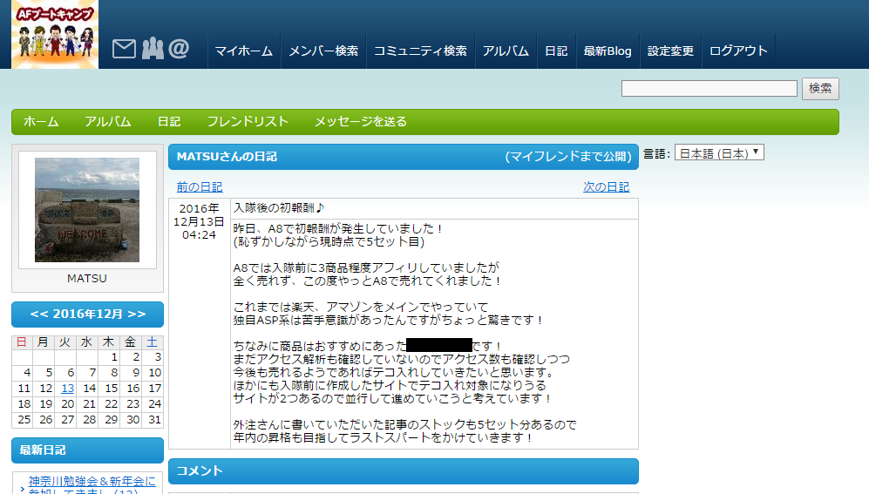Switch to フレンドリスト tab in green bar
Viewport: 869px width, 494px height.
tap(248, 122)
